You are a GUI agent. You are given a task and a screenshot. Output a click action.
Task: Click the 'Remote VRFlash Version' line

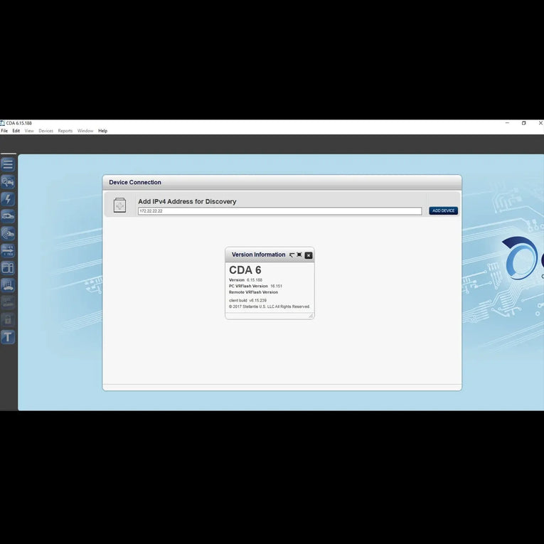[253, 292]
